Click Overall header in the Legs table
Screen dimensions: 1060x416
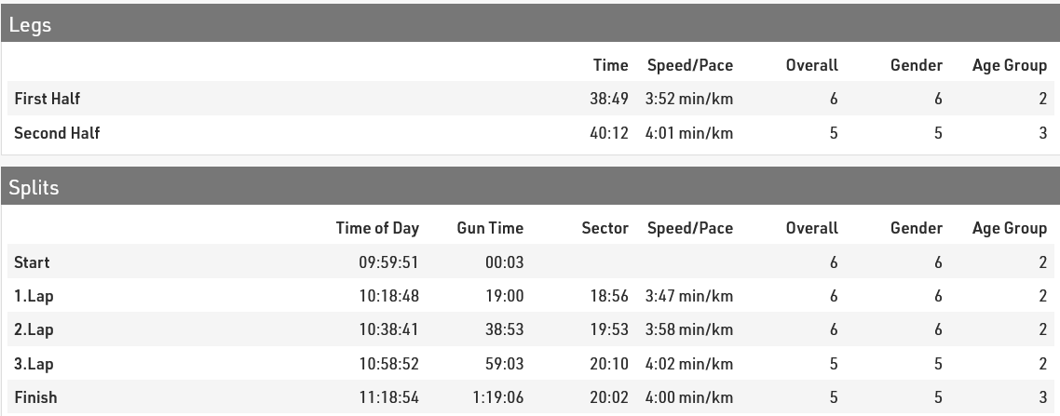(811, 65)
